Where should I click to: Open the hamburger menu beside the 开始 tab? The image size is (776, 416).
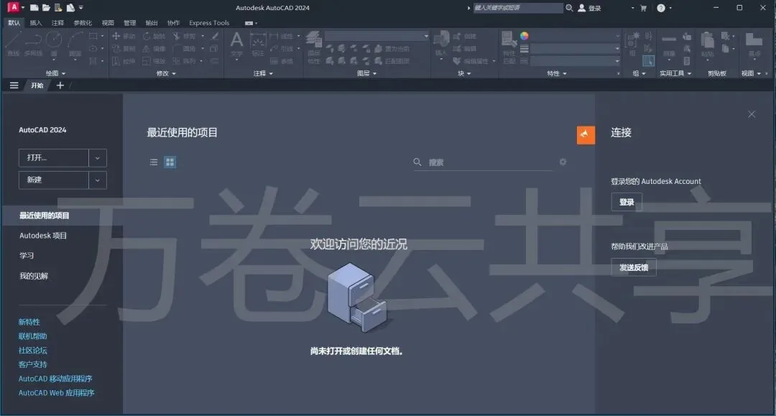(14, 85)
